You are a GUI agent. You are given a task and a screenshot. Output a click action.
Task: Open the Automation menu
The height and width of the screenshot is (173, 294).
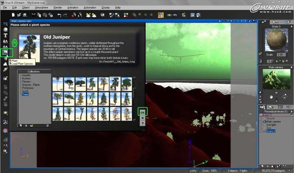(x=90, y=7)
